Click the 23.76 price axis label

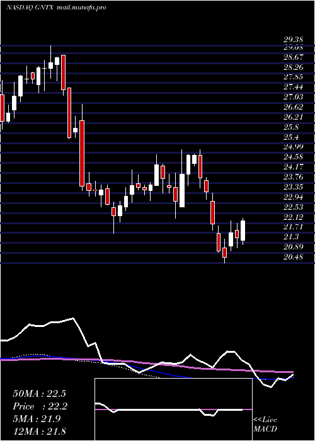[294, 177]
